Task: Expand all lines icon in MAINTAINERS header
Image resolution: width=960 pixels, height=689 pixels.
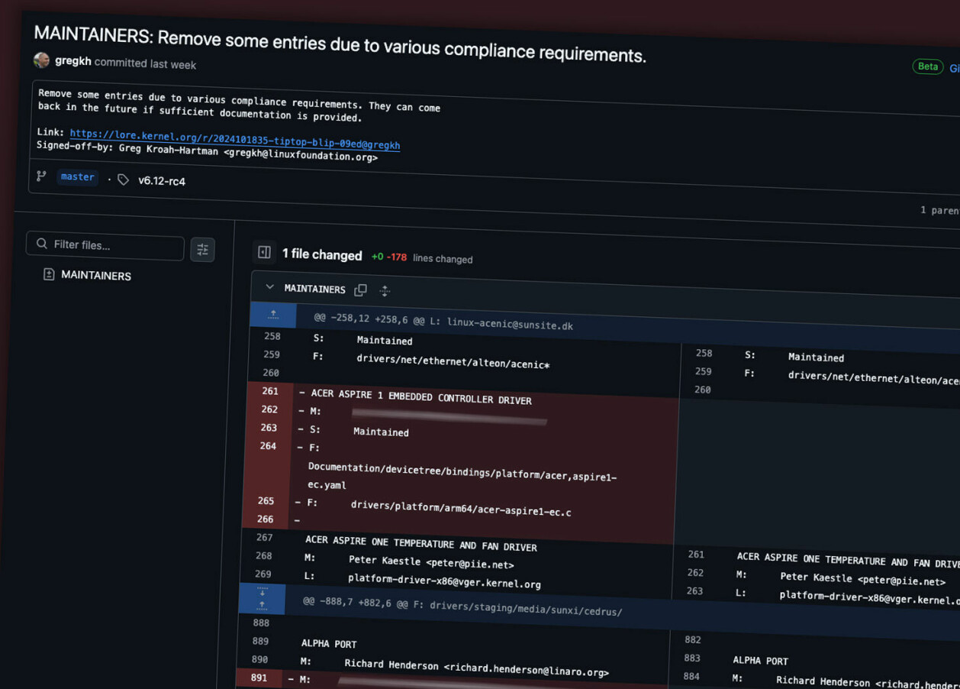Action: pos(385,291)
